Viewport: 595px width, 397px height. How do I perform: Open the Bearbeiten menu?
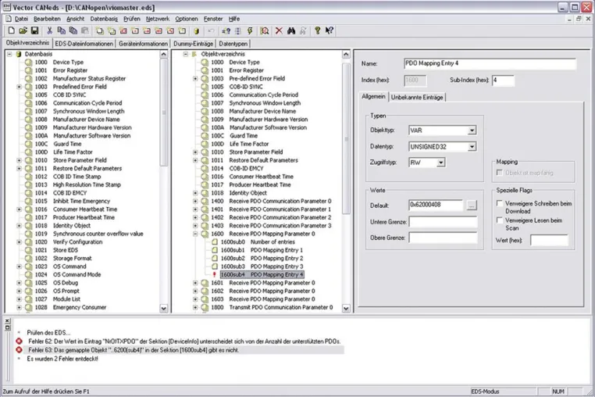coord(47,19)
